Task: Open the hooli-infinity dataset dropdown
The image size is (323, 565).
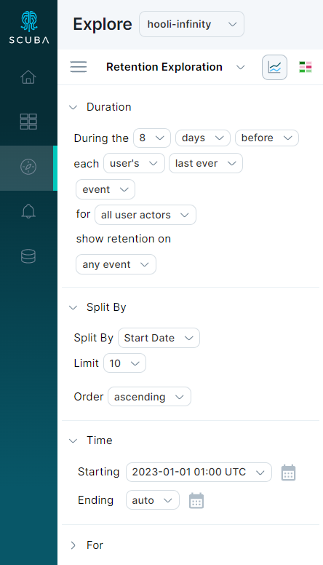Action: (191, 24)
